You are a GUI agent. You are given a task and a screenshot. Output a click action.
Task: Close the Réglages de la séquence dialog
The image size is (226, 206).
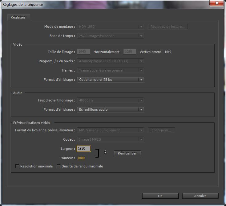[x=217, y=3]
